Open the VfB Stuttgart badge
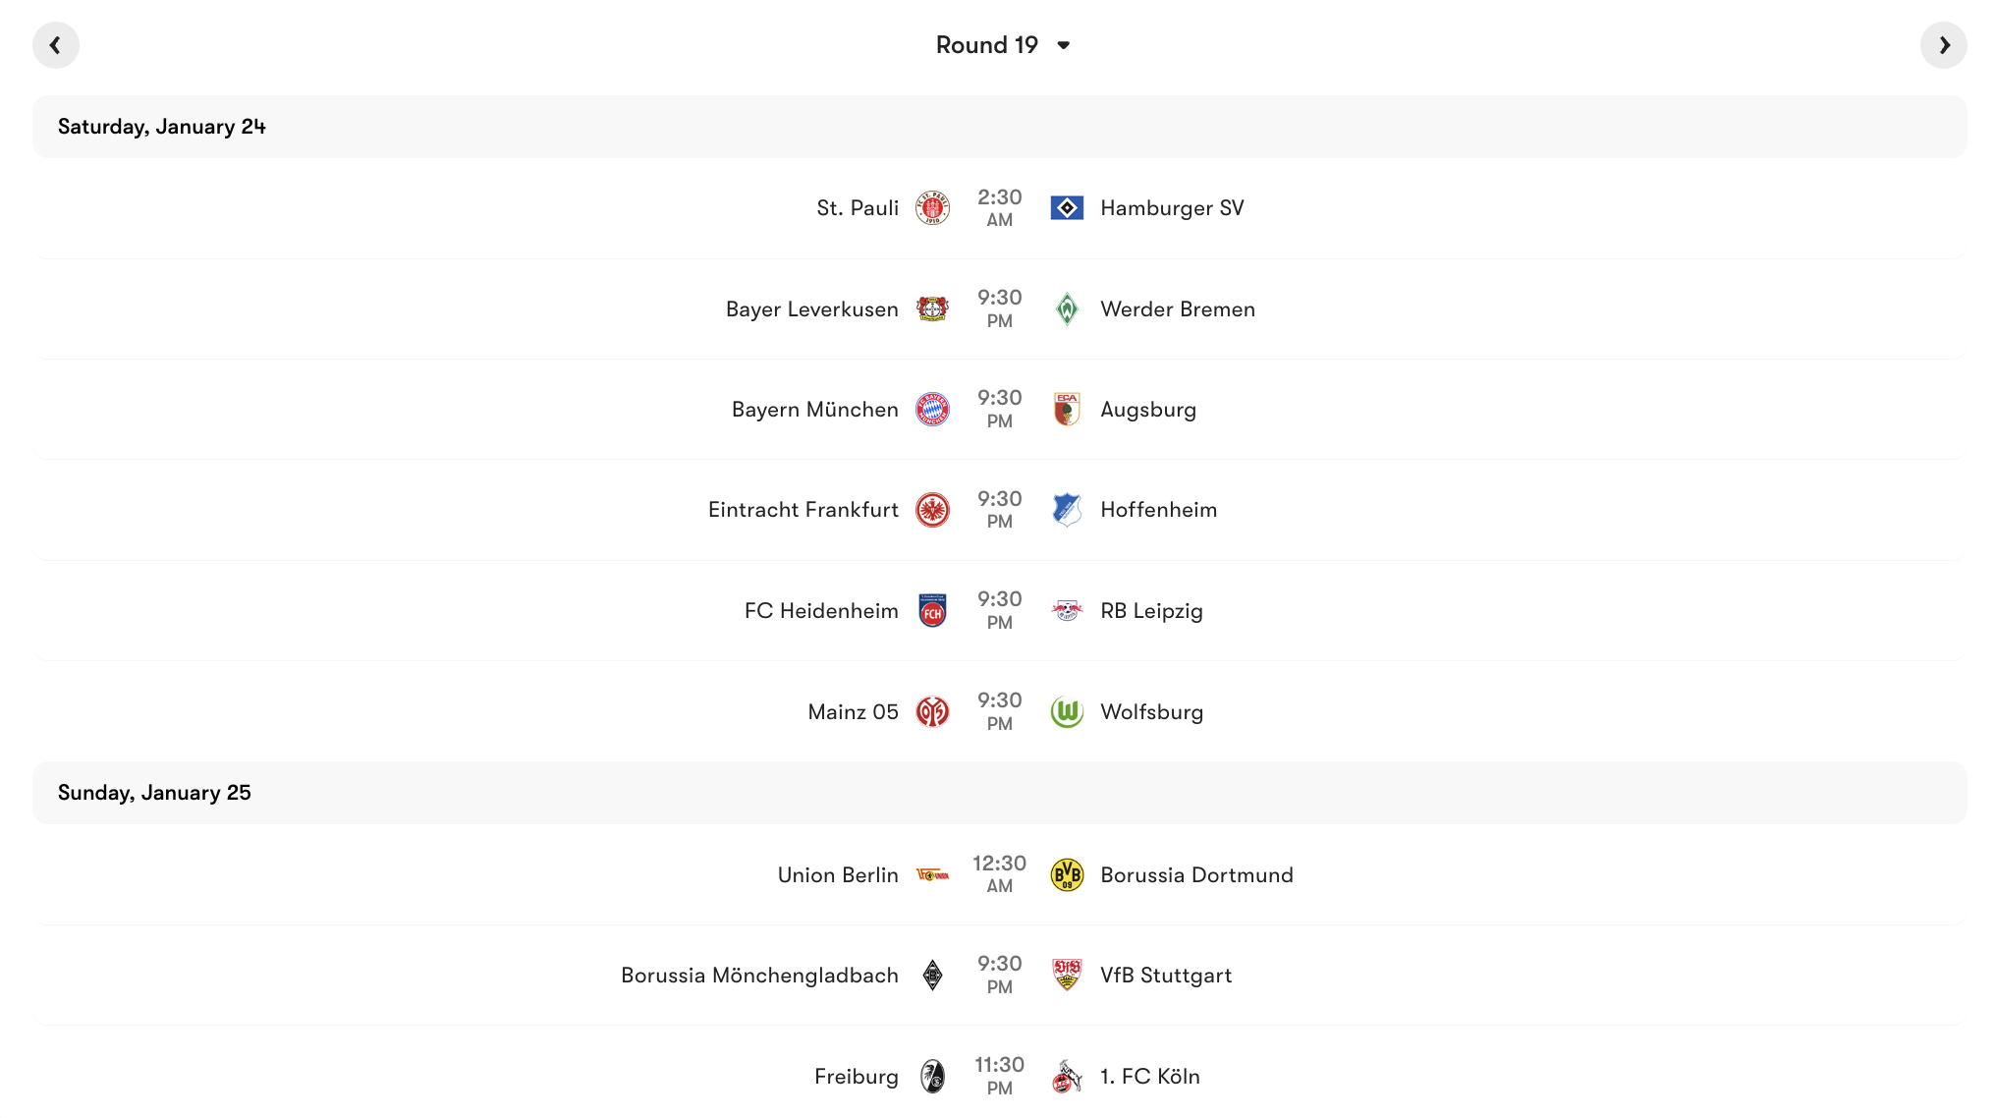Image resolution: width=1994 pixels, height=1118 pixels. pos(1068,976)
